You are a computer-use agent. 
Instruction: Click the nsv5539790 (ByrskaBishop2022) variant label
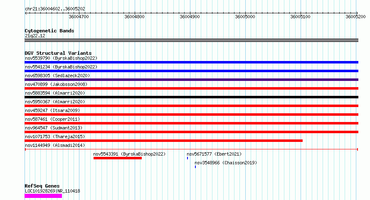(61, 58)
